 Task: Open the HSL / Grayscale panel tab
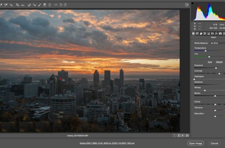click(x=205, y=33)
